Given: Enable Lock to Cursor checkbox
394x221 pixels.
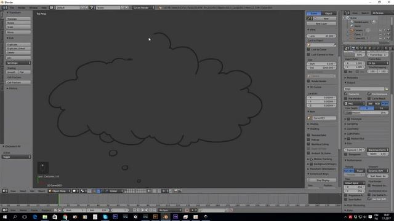Looking at the screenshot, I should point(308,49).
